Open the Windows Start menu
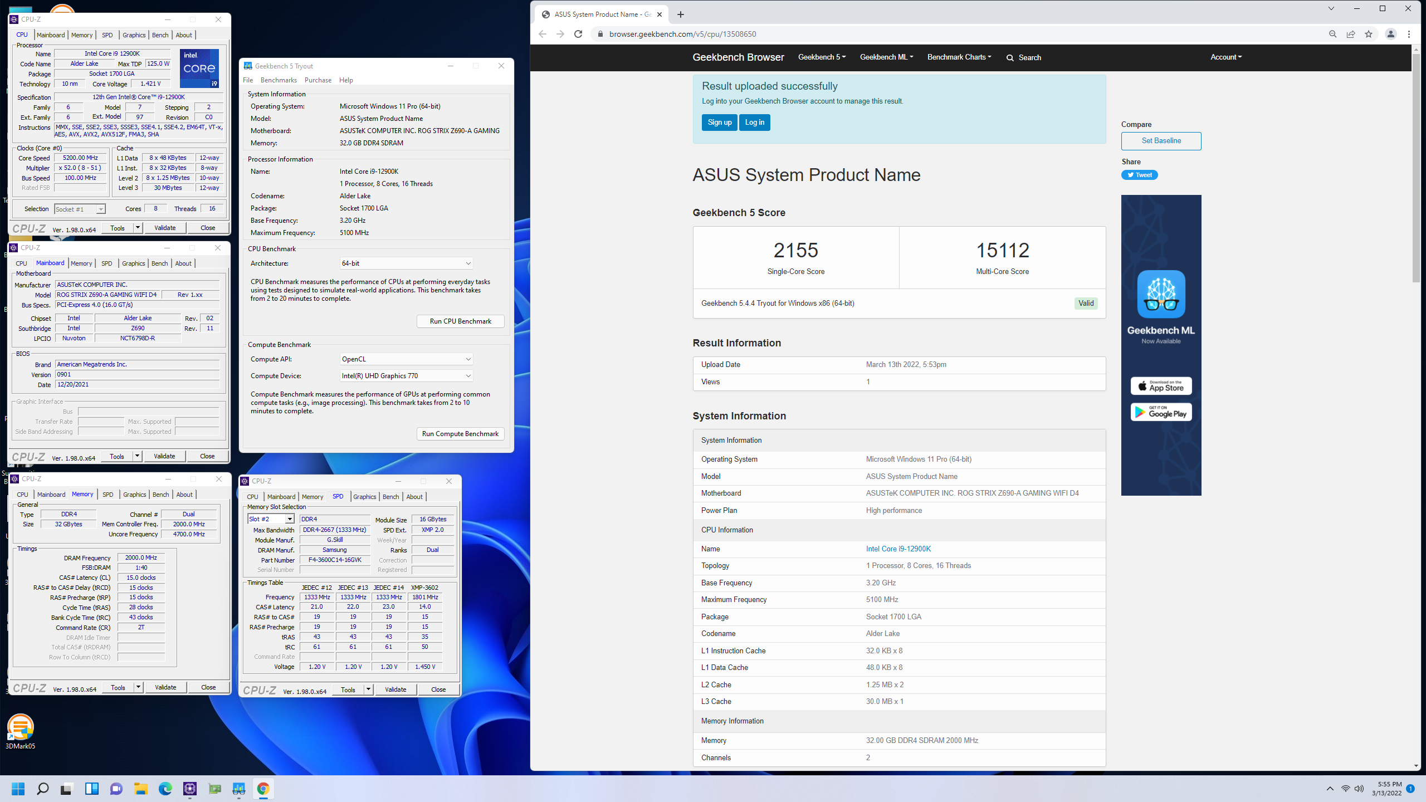The image size is (1426, 802). (18, 789)
